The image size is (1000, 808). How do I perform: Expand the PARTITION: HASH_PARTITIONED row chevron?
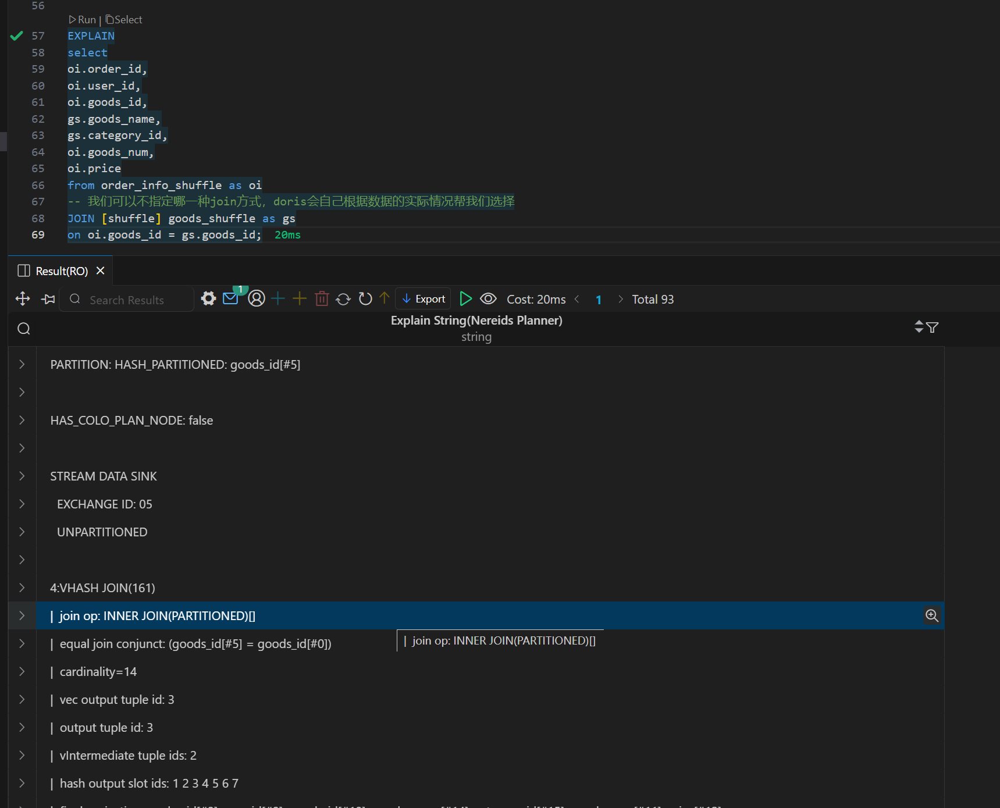(x=22, y=364)
